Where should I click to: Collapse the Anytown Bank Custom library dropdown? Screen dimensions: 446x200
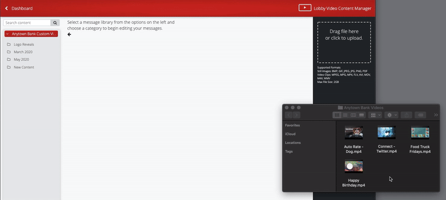[31, 34]
